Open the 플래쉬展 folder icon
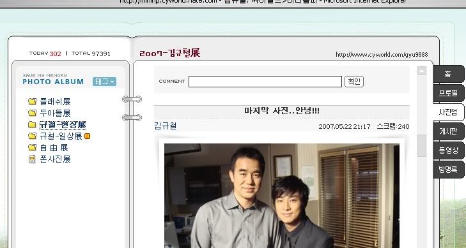 [x=32, y=101]
